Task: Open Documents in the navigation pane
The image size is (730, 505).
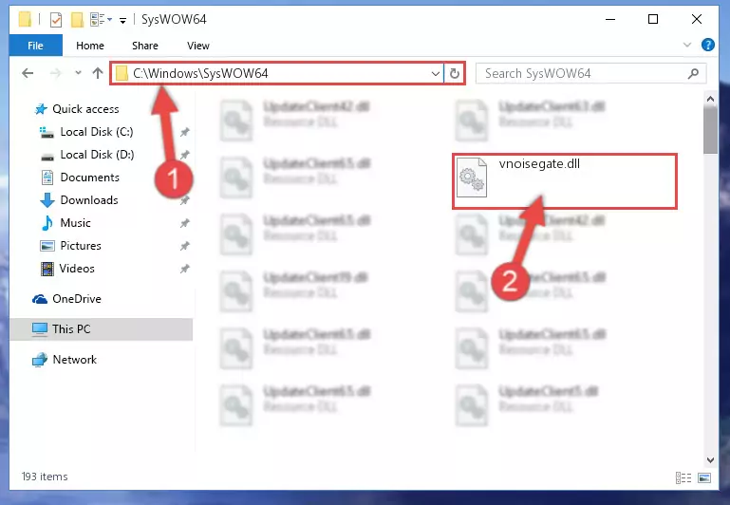Action: pos(90,178)
